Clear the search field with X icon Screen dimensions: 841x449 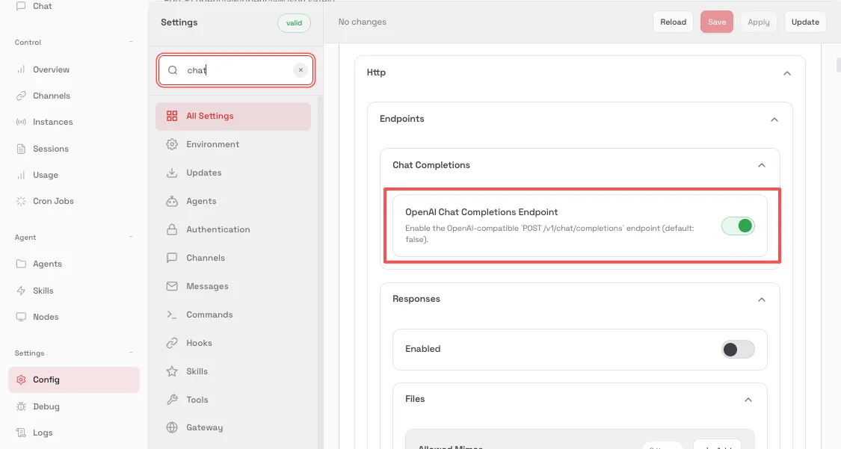301,70
